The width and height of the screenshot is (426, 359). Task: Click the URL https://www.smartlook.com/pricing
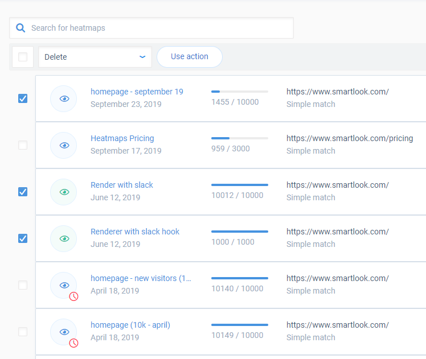[x=350, y=138]
